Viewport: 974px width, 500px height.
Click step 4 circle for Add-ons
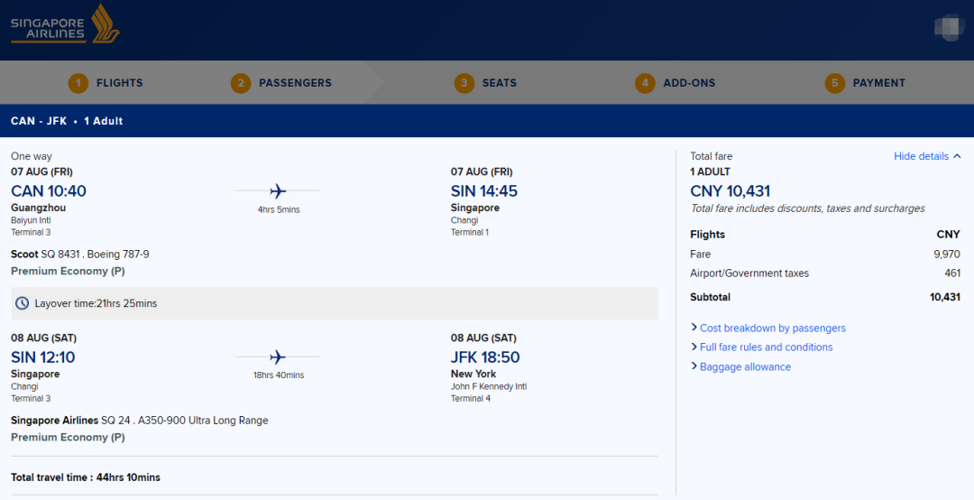(645, 83)
